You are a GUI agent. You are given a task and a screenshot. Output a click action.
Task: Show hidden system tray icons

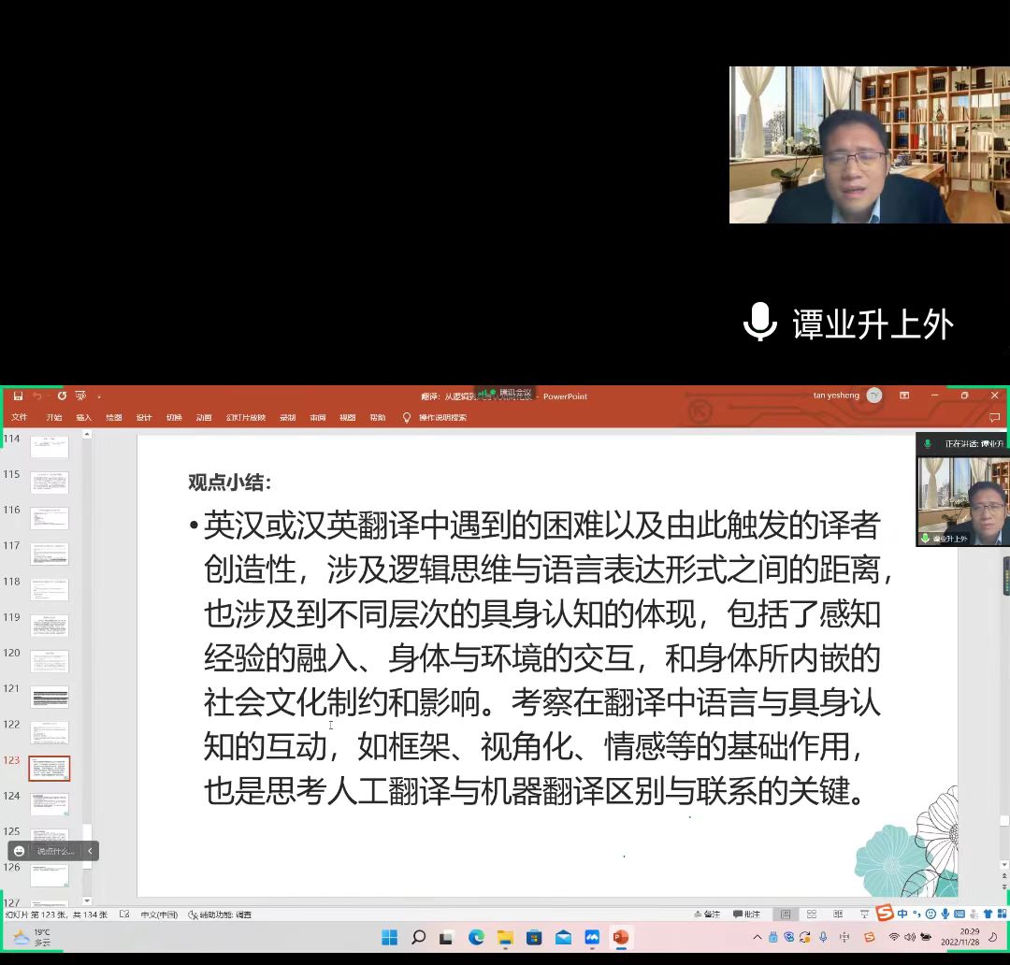tap(757, 937)
